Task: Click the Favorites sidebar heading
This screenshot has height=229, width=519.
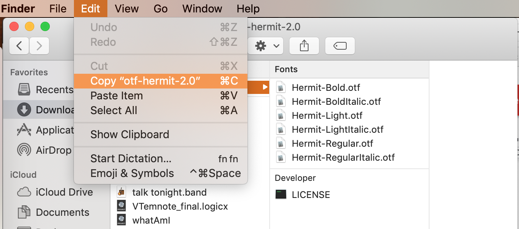Action: (x=29, y=72)
